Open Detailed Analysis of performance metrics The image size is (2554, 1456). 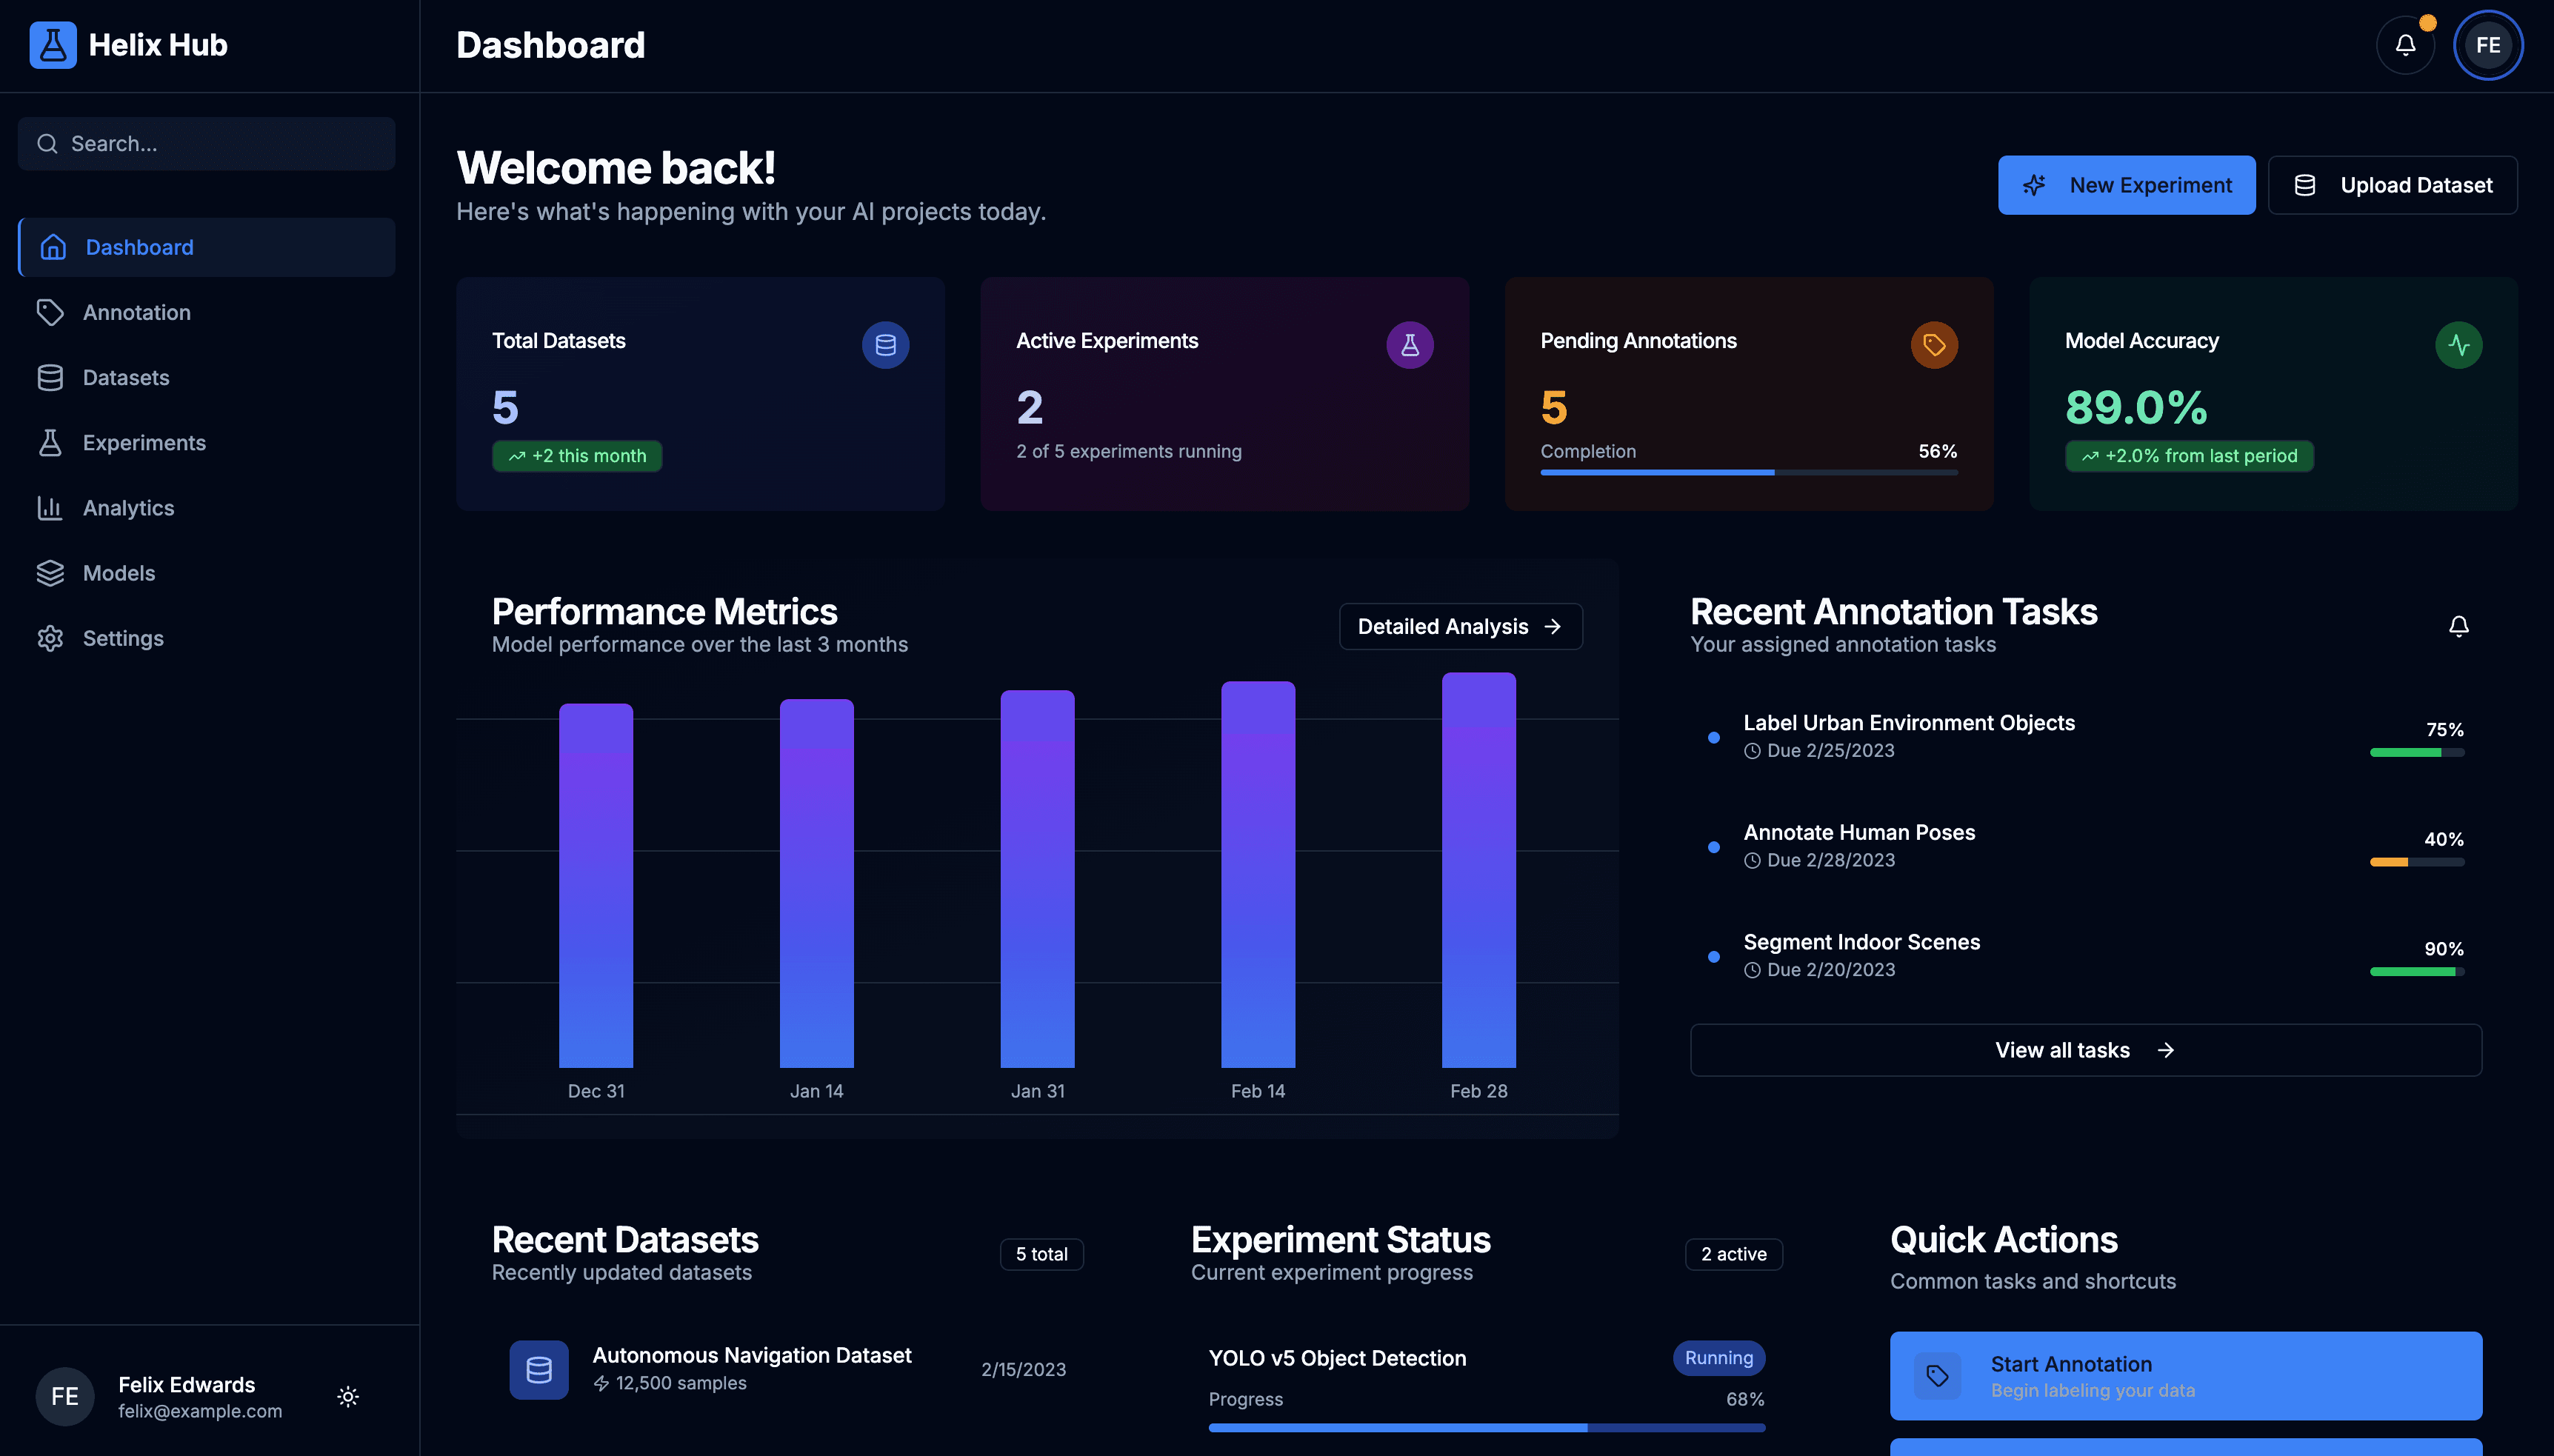[x=1459, y=626]
